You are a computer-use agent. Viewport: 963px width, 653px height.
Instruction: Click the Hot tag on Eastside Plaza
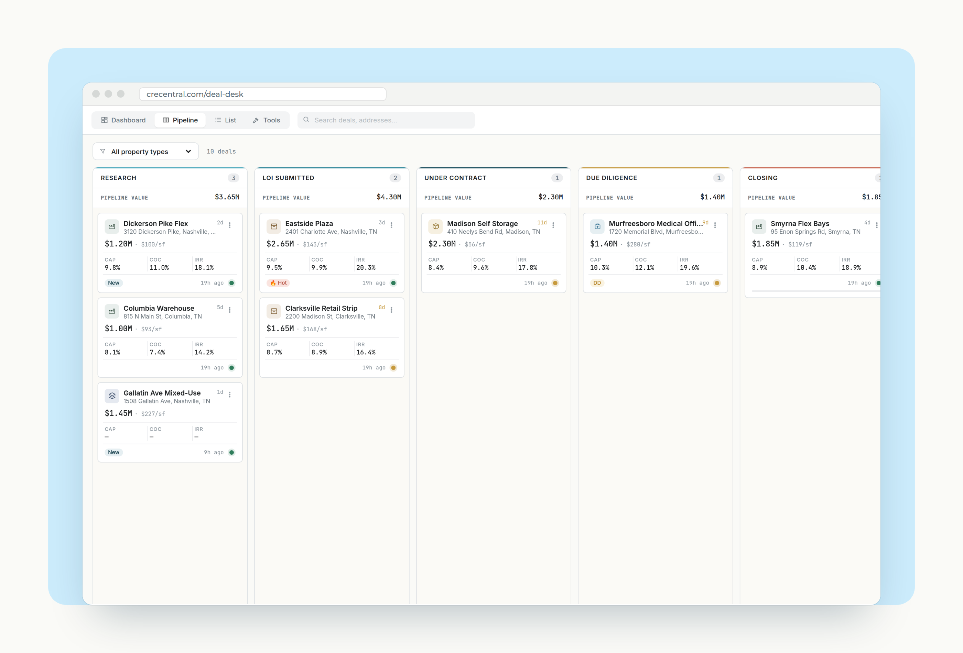click(x=278, y=283)
